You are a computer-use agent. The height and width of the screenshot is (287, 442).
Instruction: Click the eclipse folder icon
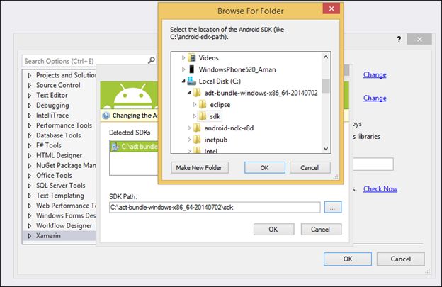pos(203,105)
